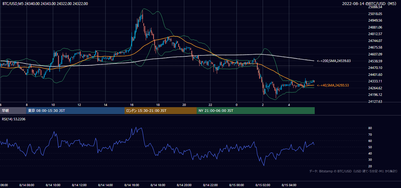This screenshot has height=188, width=401.
Task: Click RSI scale value 60
Action: pyautogui.click(x=370, y=141)
